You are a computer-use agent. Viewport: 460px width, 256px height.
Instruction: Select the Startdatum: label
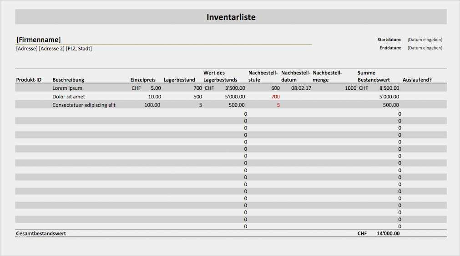[x=389, y=39]
